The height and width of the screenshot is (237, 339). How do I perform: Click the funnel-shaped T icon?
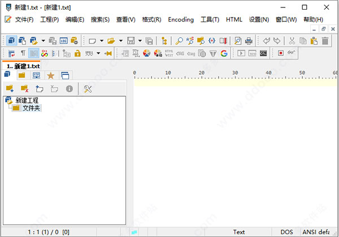click(213, 53)
